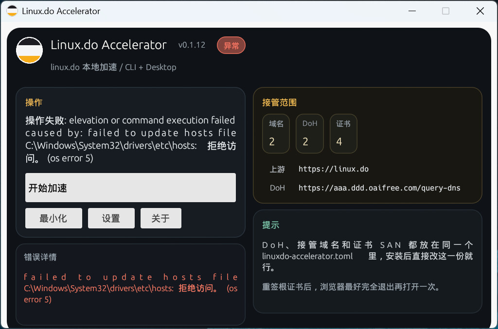Click the 接管范围 heading
Screen dimensions: 498x329
[x=280, y=103]
